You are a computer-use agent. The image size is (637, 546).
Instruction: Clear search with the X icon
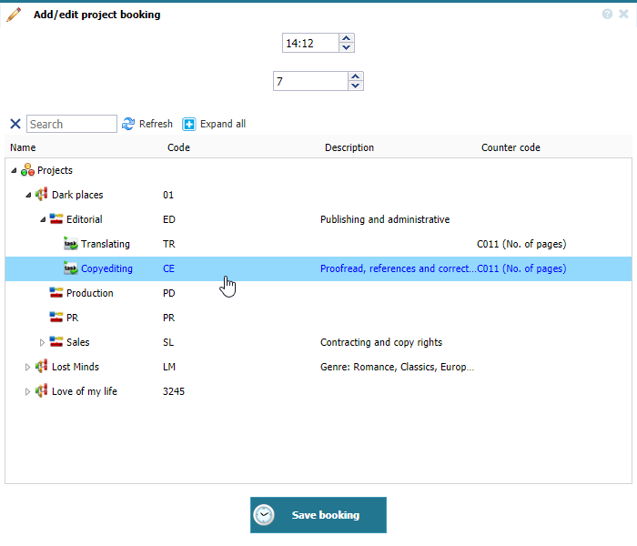[15, 124]
